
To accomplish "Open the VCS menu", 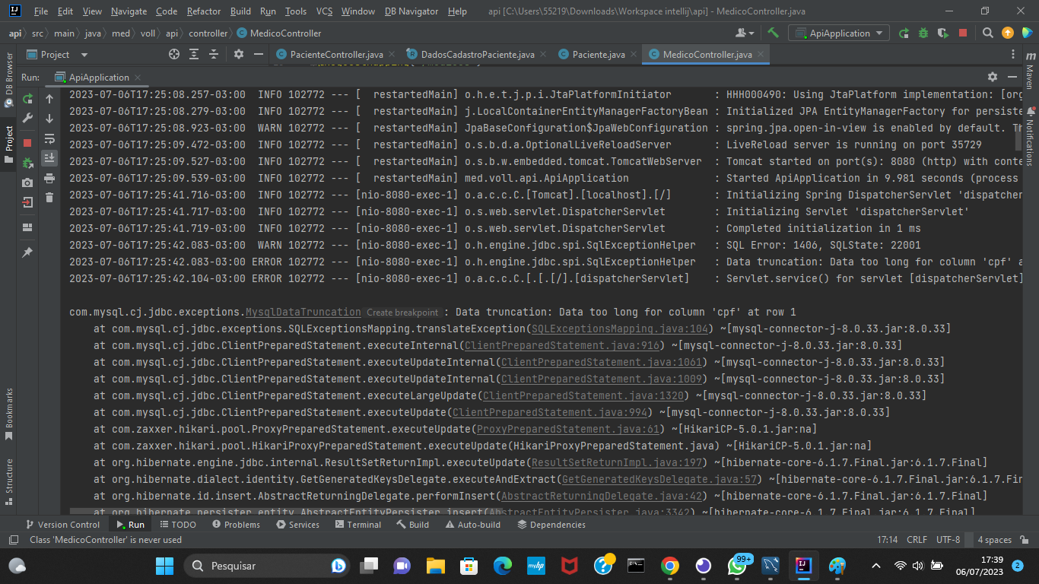I will coord(325,11).
